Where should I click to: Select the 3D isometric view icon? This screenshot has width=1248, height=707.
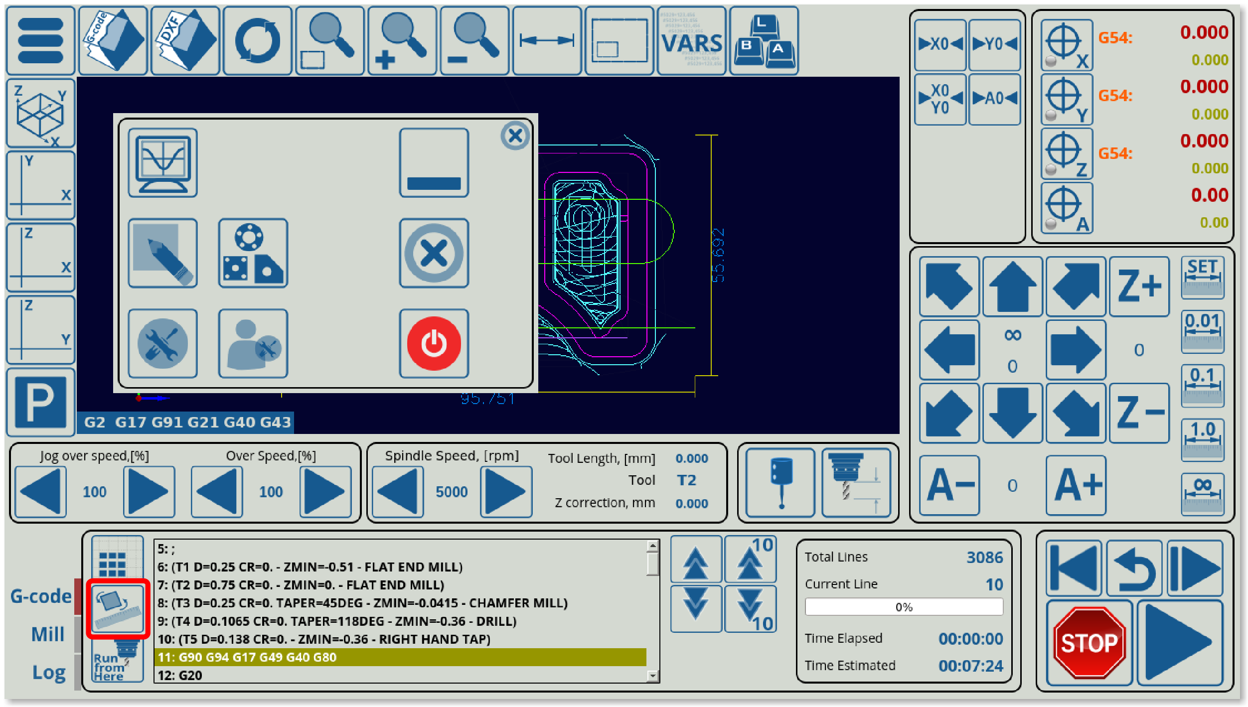tap(41, 114)
